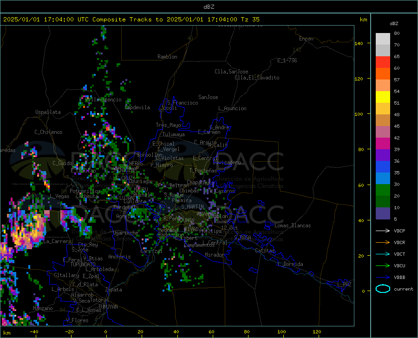Click the L_Asuncion map label
The width and height of the screenshot is (418, 338).
pos(232,108)
